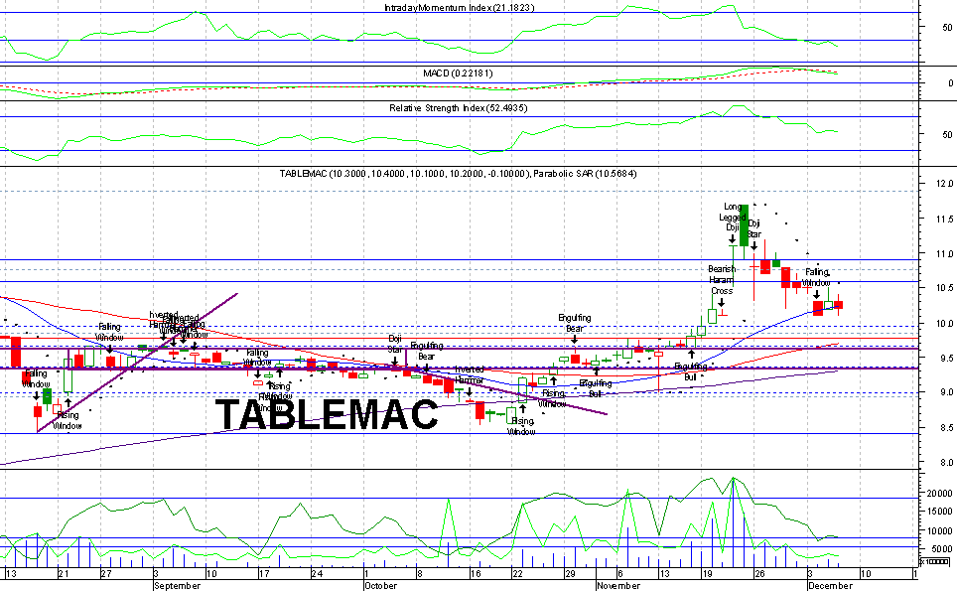Click the 11.0 price axis label

coord(945,253)
